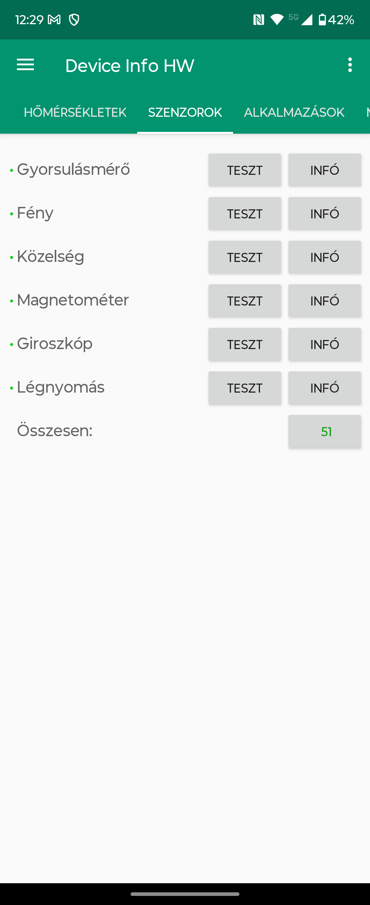The image size is (370, 905).
Task: Switch to the HŐMÉRSÉKLETEK tab
Action: pyautogui.click(x=75, y=113)
